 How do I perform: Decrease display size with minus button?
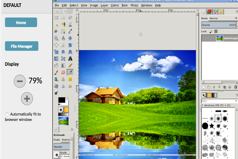click(x=20, y=81)
